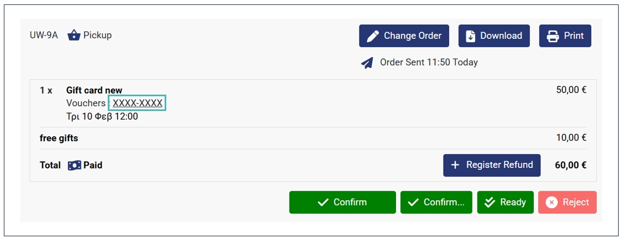Click the paper plane Order Sent icon

click(x=367, y=63)
